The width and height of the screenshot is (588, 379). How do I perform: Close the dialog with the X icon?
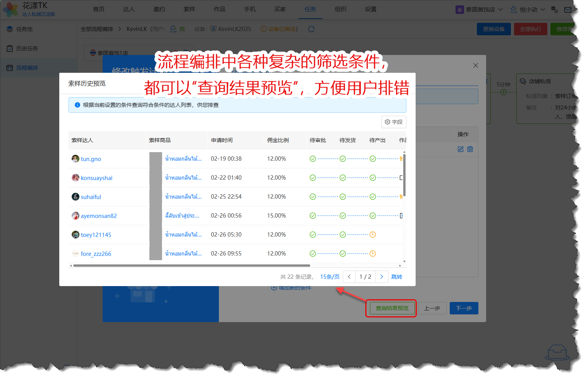pyautogui.click(x=475, y=65)
